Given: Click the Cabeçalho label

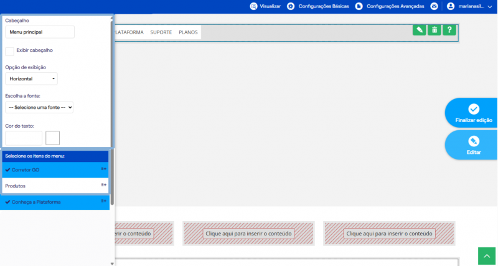Looking at the screenshot, I should tap(17, 21).
